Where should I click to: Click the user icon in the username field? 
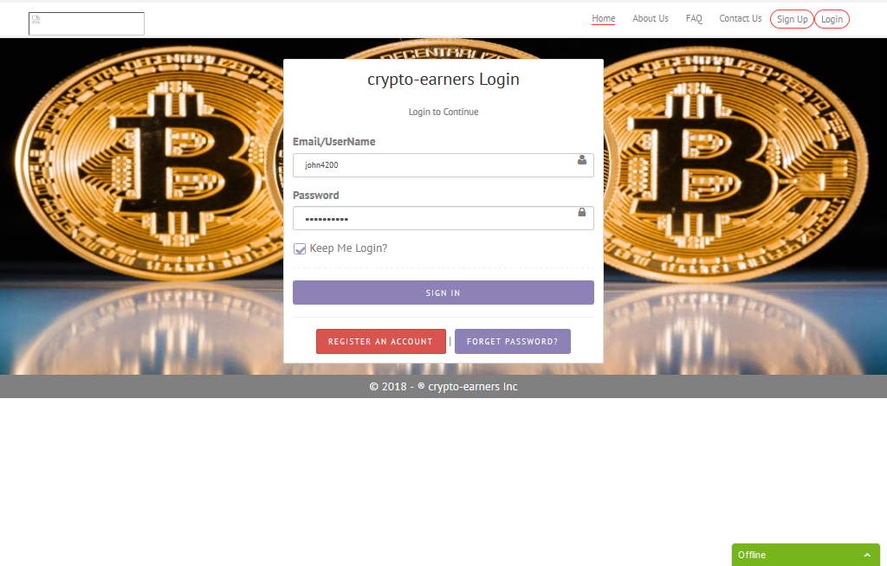581,160
